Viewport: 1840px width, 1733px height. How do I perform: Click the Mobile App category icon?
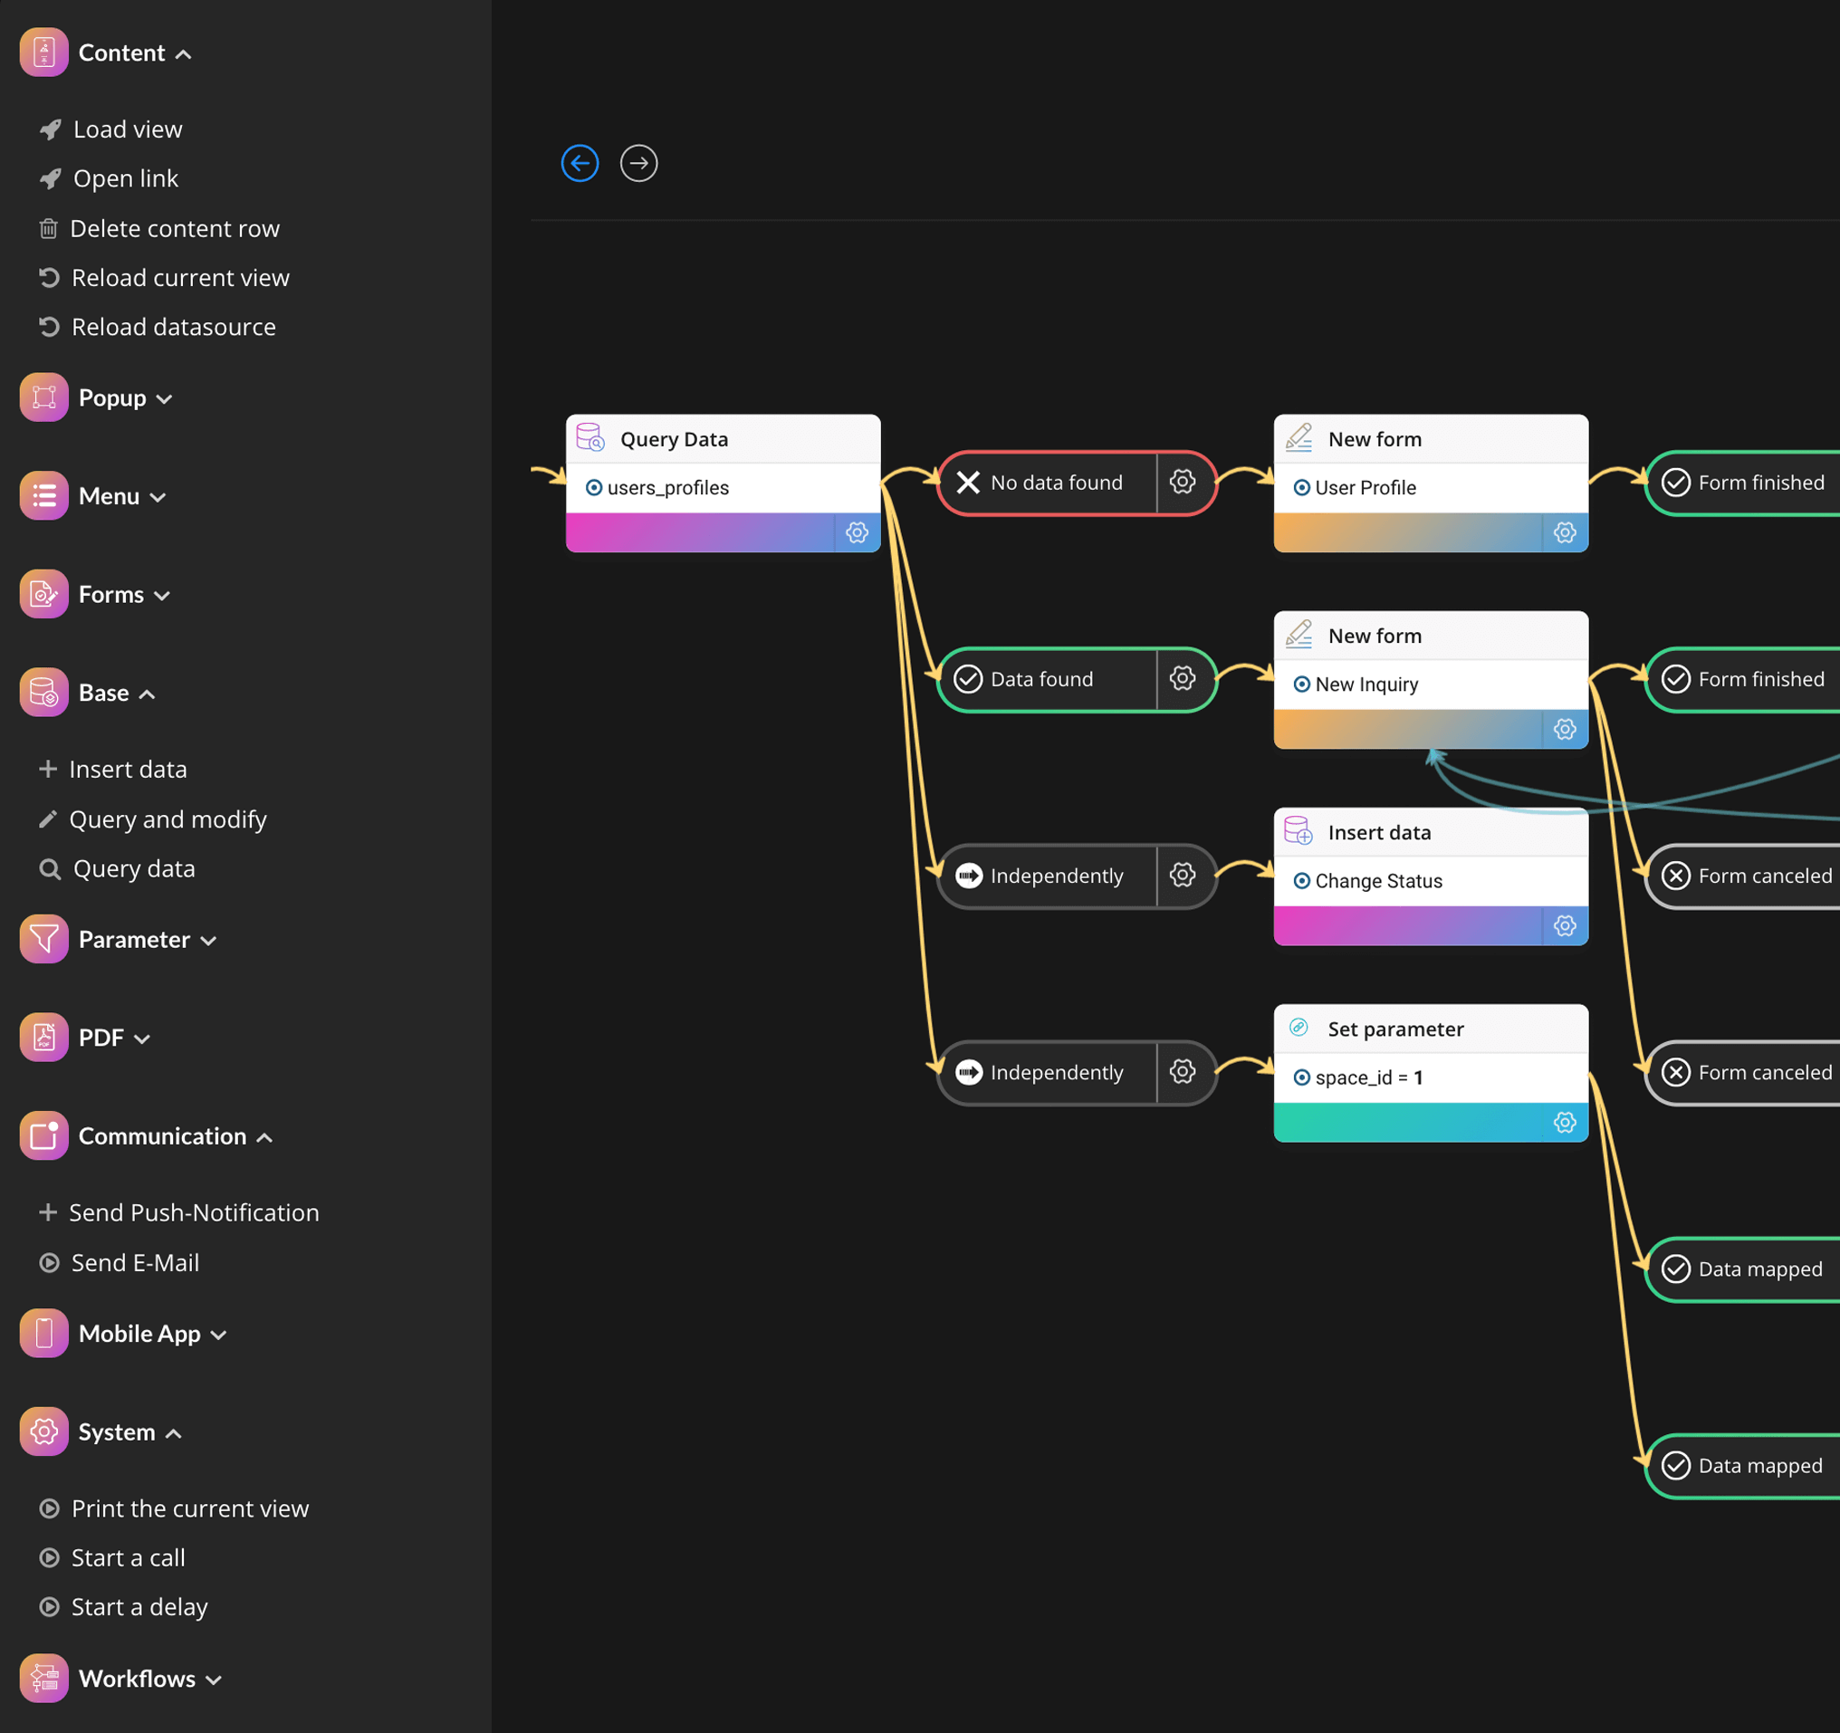pos(43,1334)
